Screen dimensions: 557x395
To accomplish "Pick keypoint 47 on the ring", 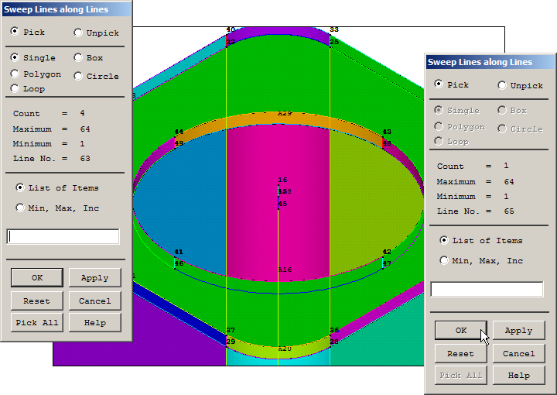I will (x=387, y=263).
